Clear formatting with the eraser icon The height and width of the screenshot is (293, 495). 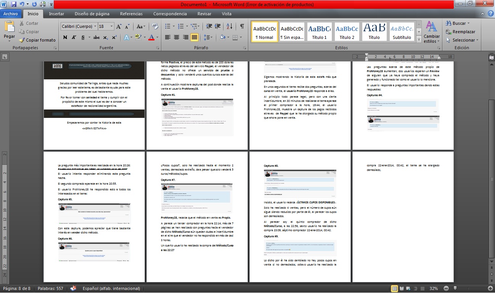coord(155,27)
